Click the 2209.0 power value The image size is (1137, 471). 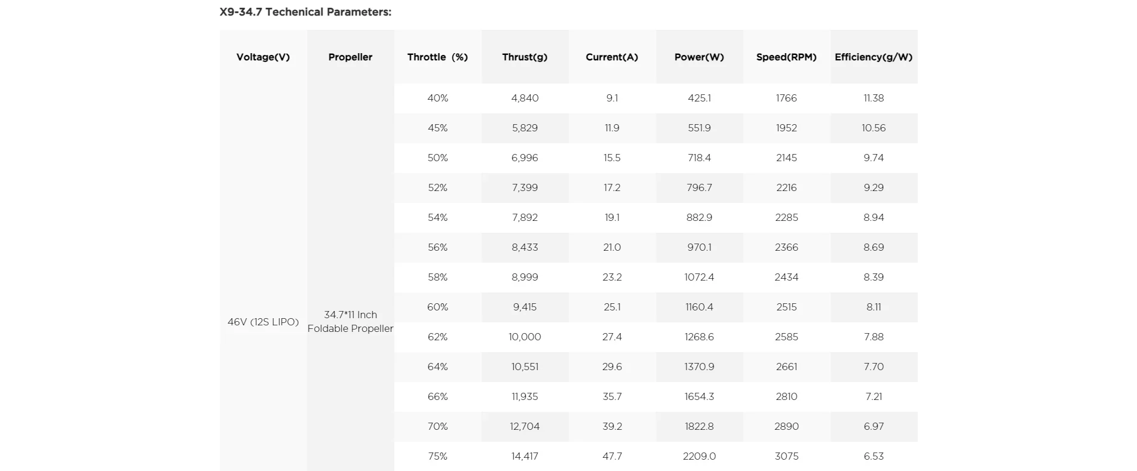click(x=699, y=456)
